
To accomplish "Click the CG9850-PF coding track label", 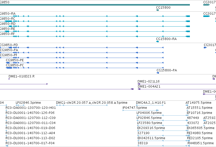I will tap(9, 55).
